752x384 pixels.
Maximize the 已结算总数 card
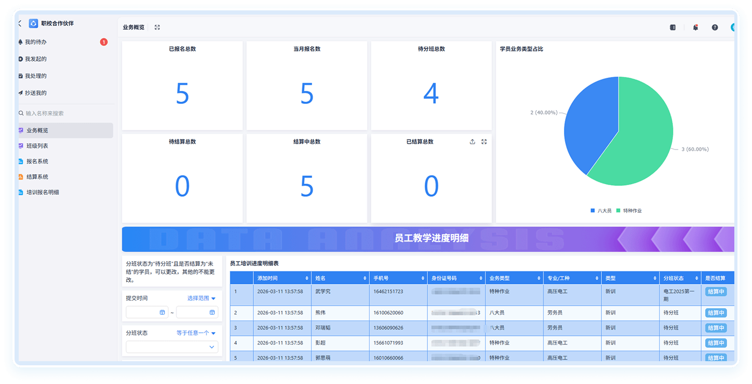[x=484, y=142]
